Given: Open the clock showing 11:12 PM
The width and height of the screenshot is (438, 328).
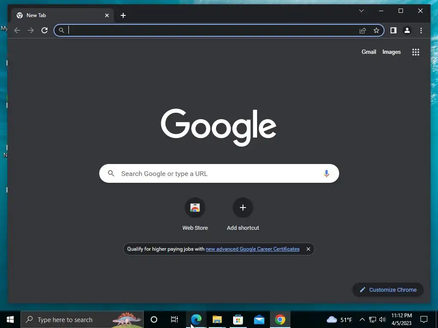Looking at the screenshot, I should 401,319.
